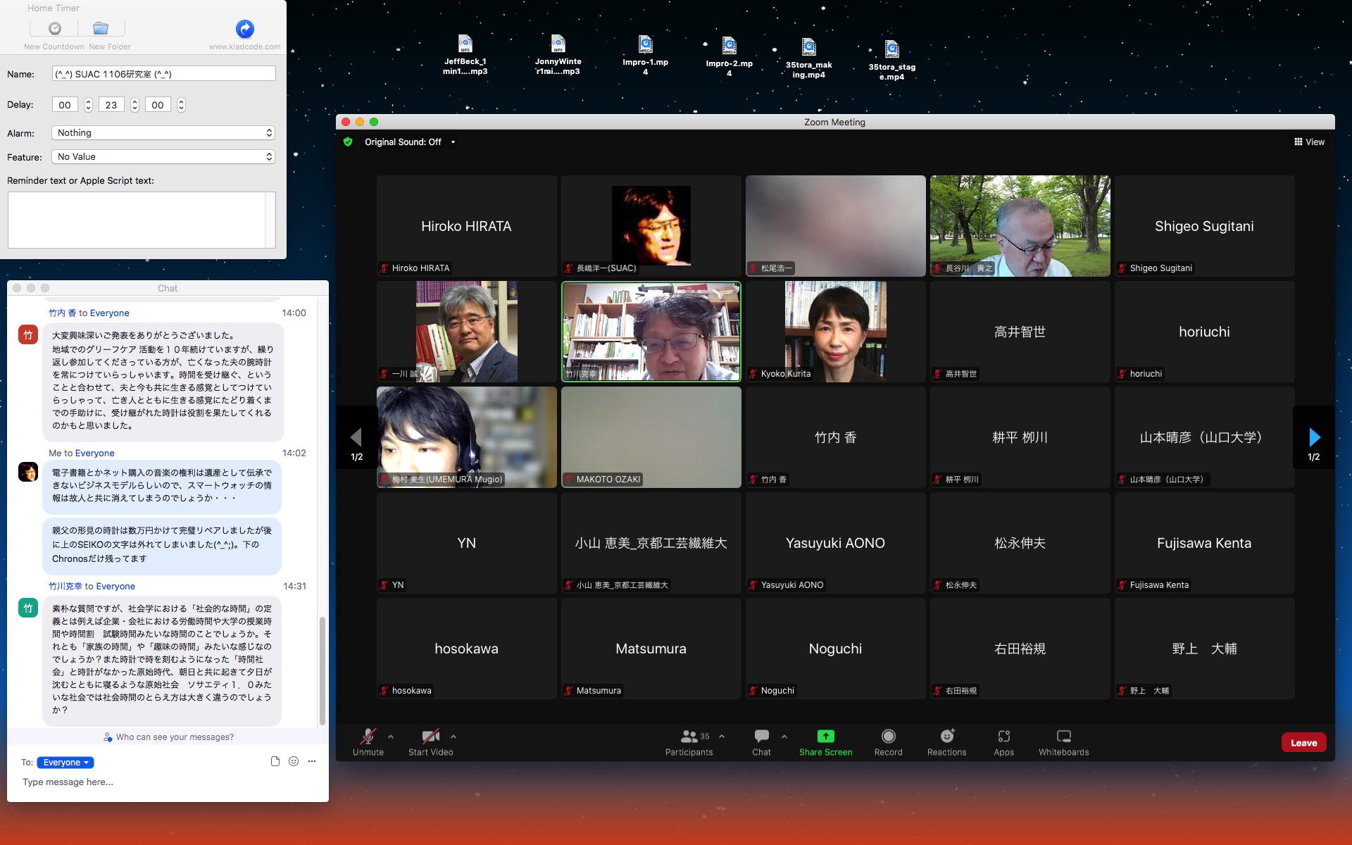
Task: Open the Apps icon in toolbar
Action: (x=1003, y=736)
